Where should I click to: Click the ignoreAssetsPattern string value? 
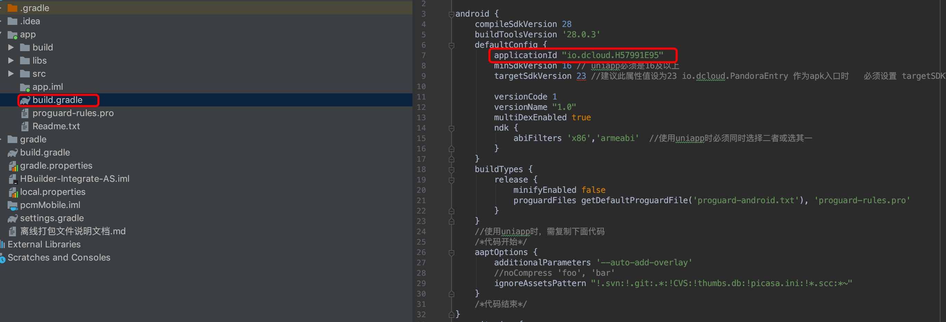[721, 284]
